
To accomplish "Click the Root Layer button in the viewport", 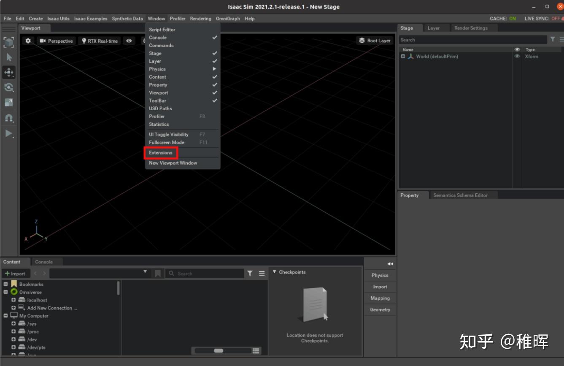I will click(x=375, y=41).
